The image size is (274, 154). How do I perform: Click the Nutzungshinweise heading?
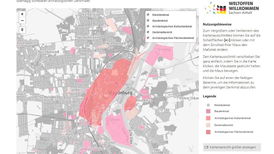pyautogui.click(x=217, y=24)
